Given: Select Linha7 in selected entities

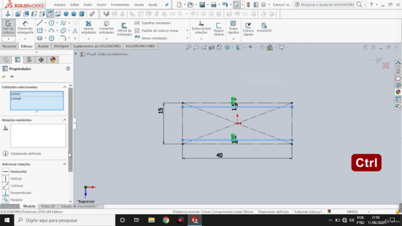Looking at the screenshot, I should pyautogui.click(x=37, y=94).
